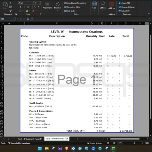Click the previous sheet arrow
The height and width of the screenshot is (152, 152).
(x=4, y=139)
